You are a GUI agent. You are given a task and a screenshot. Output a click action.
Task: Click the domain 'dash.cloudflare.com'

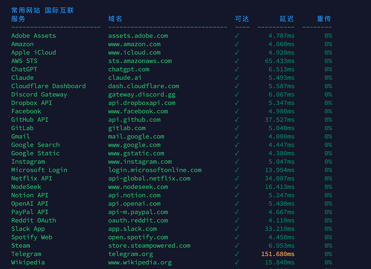(x=144, y=86)
